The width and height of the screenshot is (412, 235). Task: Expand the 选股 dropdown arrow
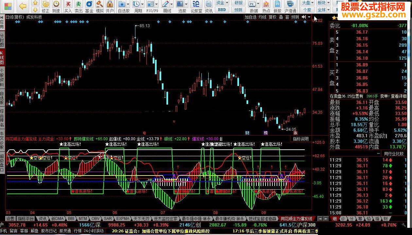point(186,4)
